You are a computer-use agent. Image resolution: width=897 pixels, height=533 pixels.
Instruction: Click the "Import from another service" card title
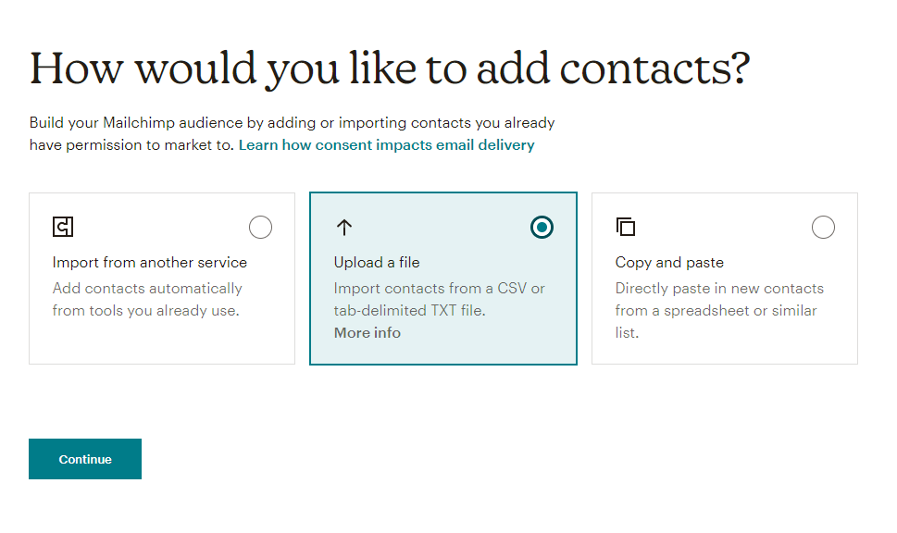pos(150,263)
